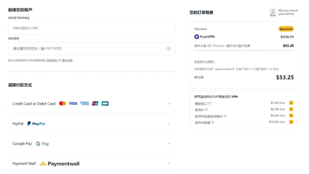Click the $2.49 /mo price text
The width and height of the screenshot is (309, 174).
pos(278,109)
